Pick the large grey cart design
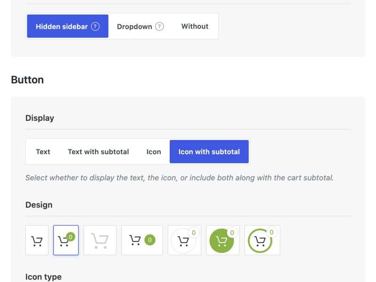 pos(100,240)
